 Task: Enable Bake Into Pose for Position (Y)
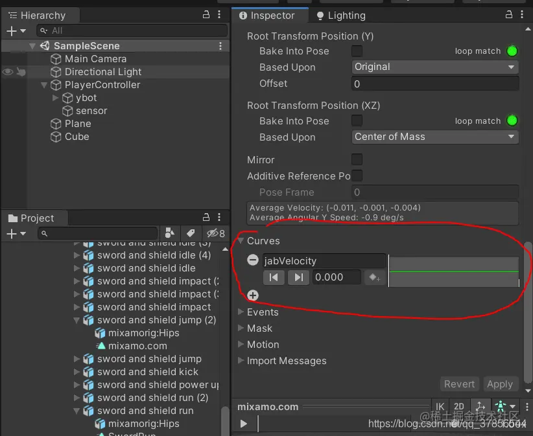coord(357,51)
